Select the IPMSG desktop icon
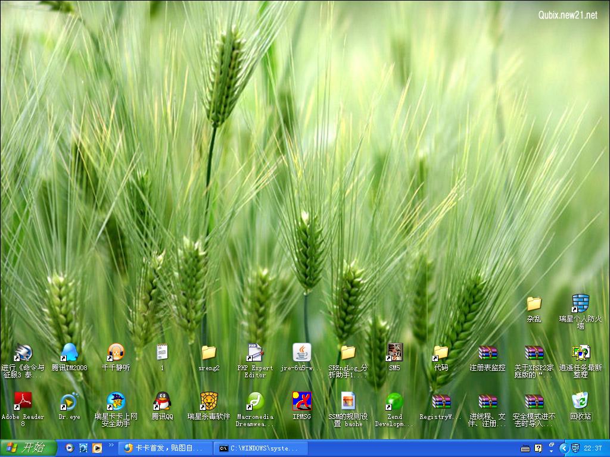 [301, 401]
